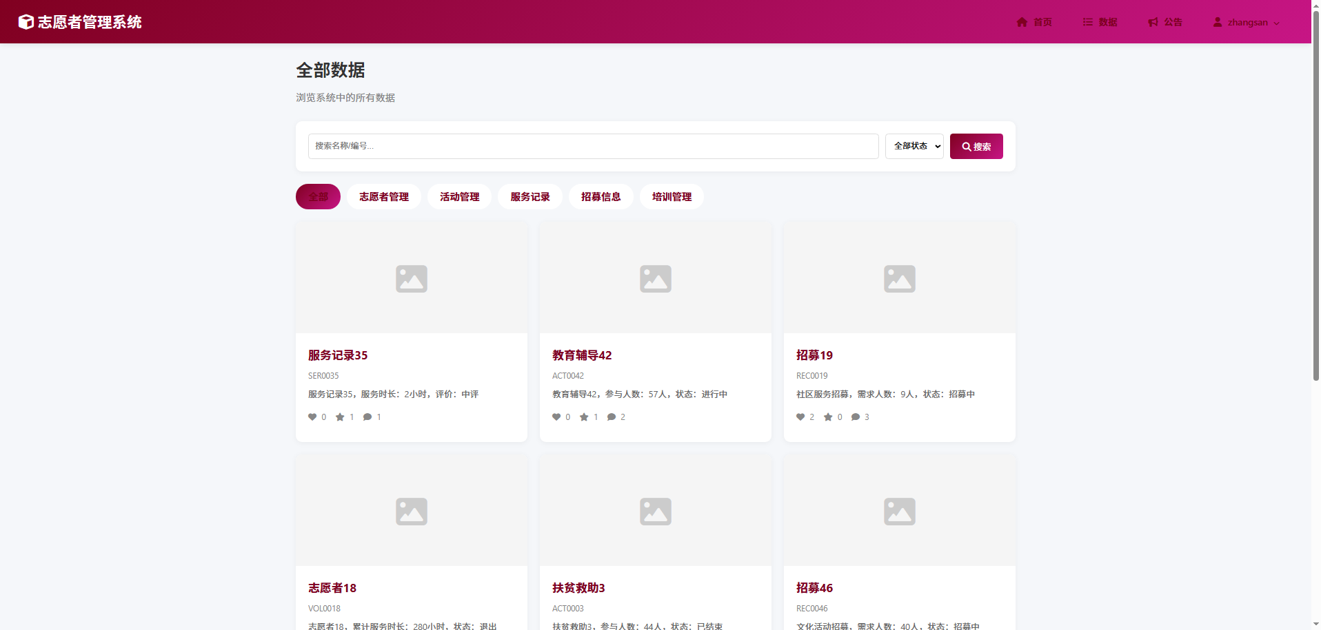Click the 志愿者管理系统 site title

(90, 22)
